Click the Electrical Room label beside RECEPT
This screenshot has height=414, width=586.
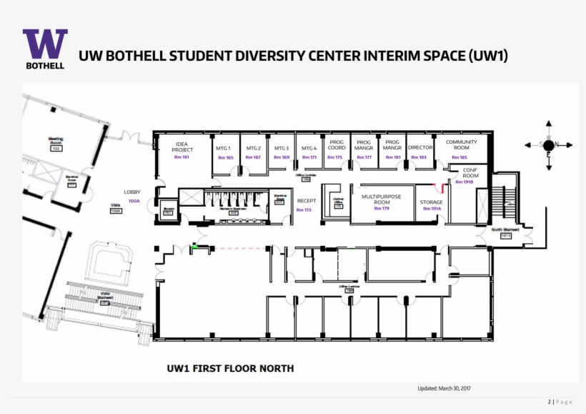coord(280,197)
